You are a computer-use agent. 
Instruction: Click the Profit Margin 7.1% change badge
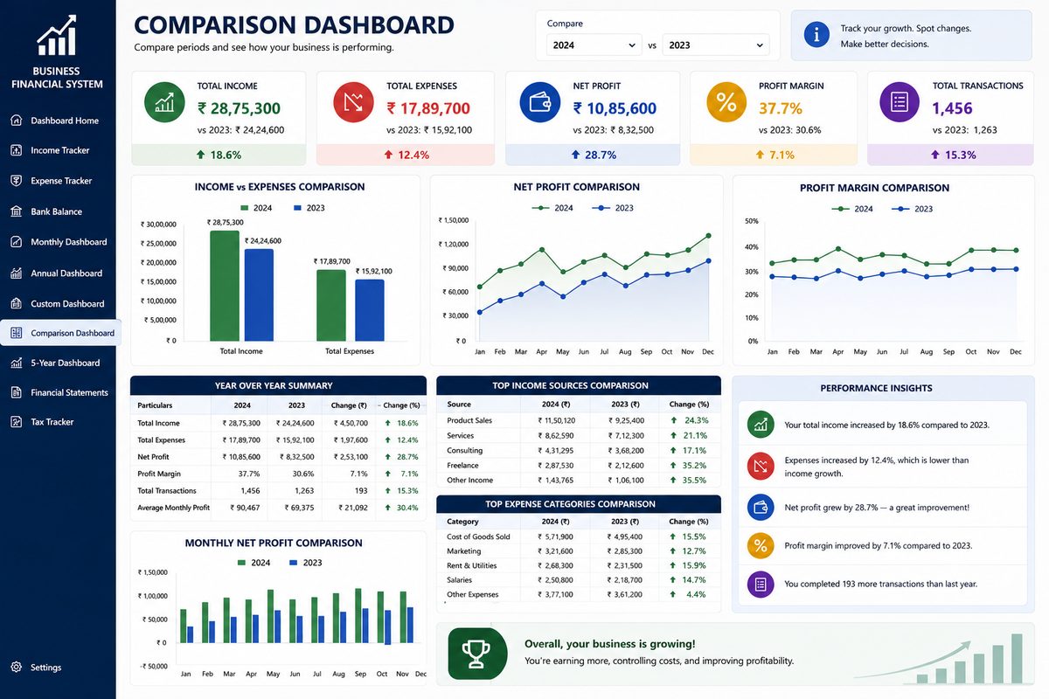(x=774, y=155)
